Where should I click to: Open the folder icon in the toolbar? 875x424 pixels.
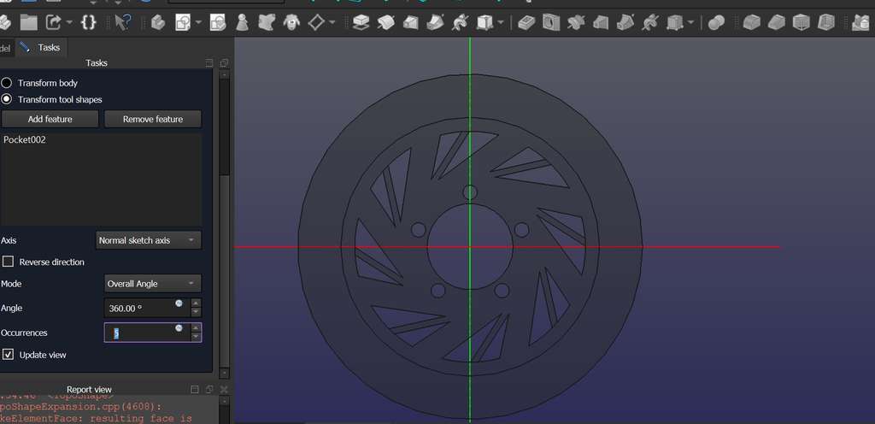coord(29,22)
